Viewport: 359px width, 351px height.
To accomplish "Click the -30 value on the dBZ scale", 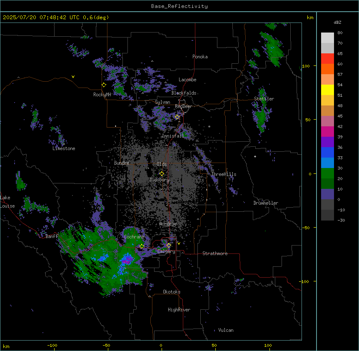I will pos(341,221).
